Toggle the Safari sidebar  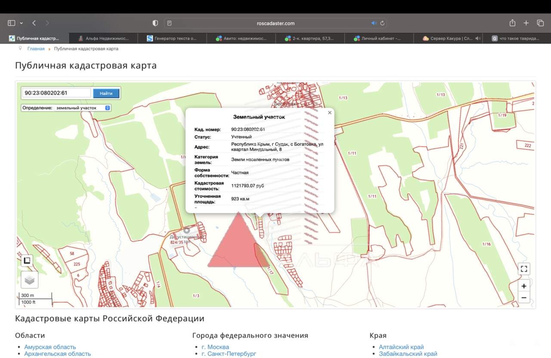(12, 23)
